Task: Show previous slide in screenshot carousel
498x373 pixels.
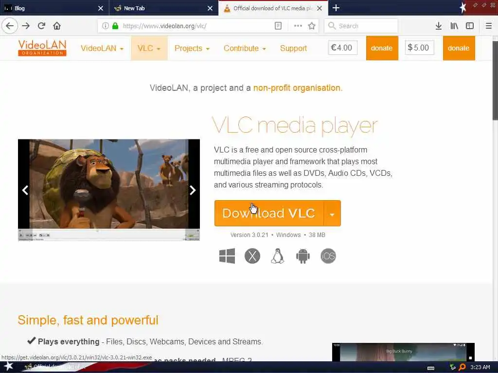Action: (x=25, y=190)
